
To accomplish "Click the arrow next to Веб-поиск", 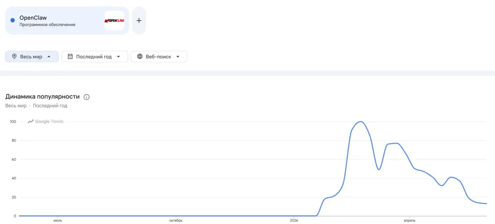I will pos(178,56).
